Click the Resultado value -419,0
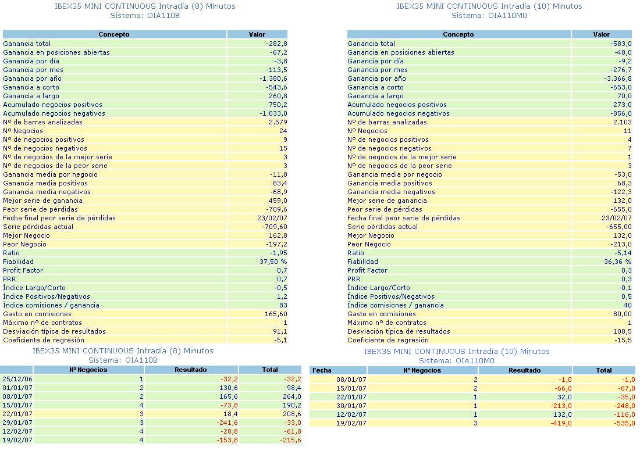This screenshot has width=640, height=465. pos(561,423)
